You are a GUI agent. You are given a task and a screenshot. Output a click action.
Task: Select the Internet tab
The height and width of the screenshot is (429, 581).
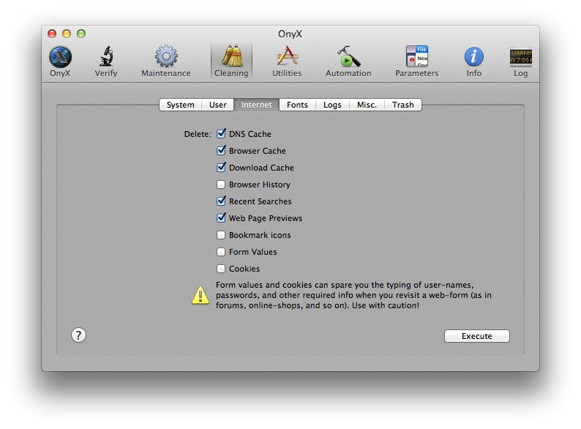[256, 105]
